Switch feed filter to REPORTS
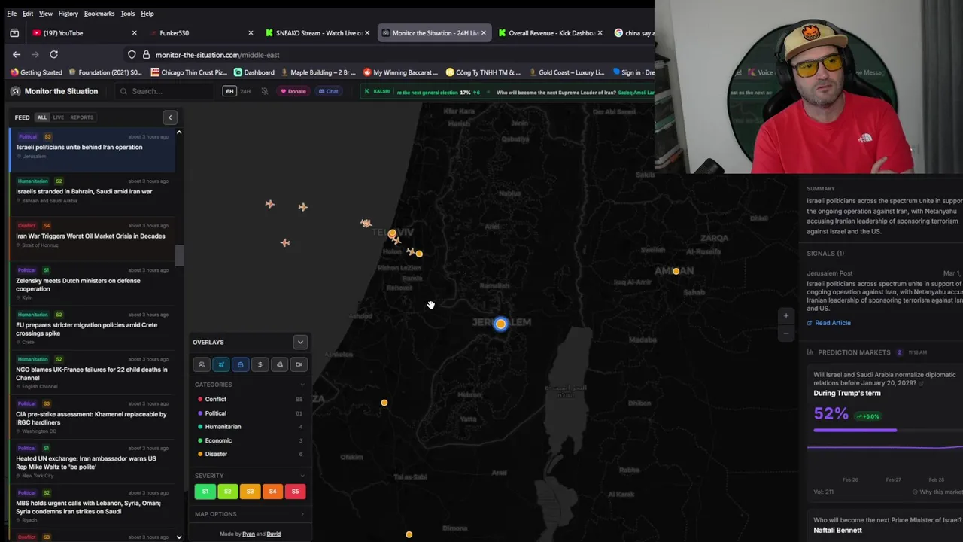963x542 pixels. coord(82,117)
